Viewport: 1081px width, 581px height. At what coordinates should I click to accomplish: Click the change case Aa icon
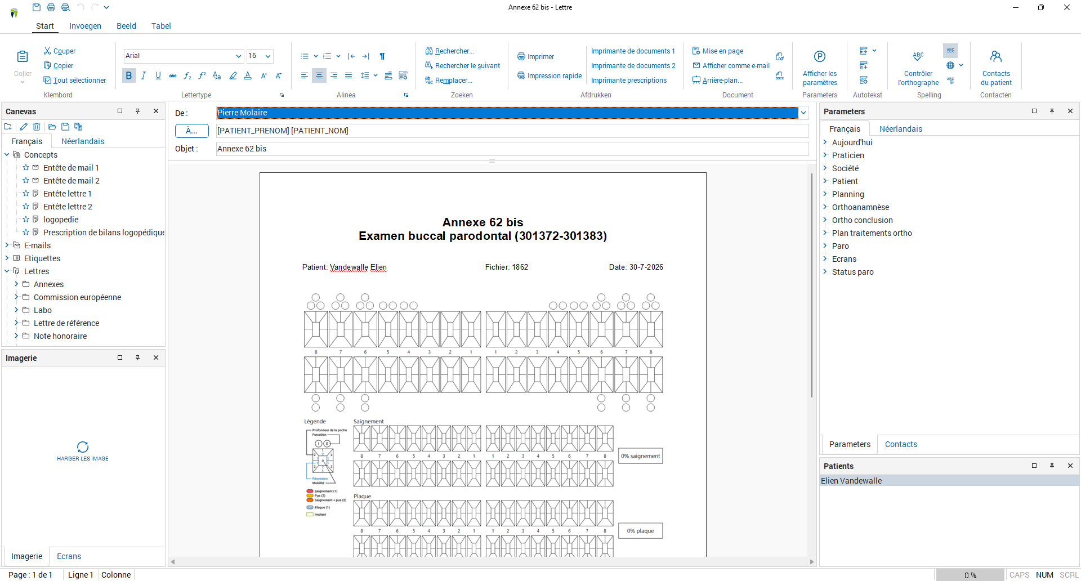[x=217, y=75]
